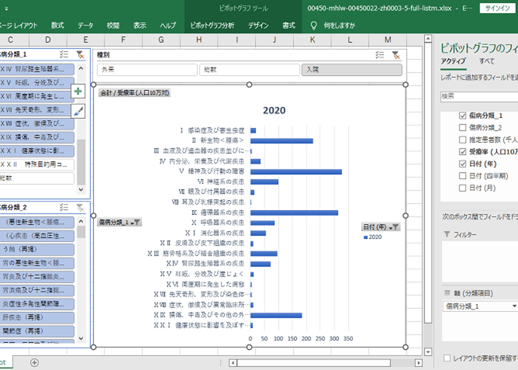Toggle multi-select in 傷病分類_1 slicer
Image resolution: width=518 pixels, height=370 pixels.
pos(64,54)
